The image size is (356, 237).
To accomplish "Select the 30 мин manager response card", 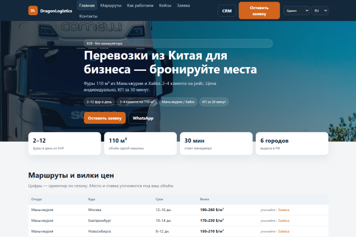I will [216, 143].
